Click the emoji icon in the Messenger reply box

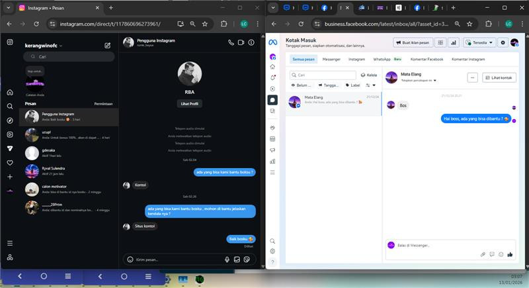click(x=501, y=254)
